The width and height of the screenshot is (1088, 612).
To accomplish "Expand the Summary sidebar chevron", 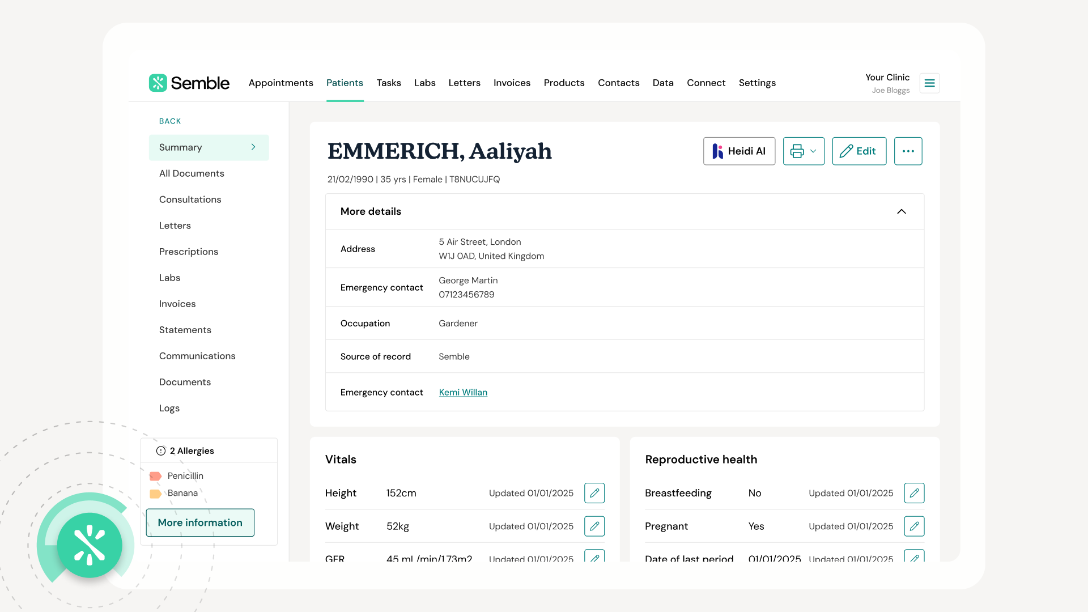I will click(253, 147).
